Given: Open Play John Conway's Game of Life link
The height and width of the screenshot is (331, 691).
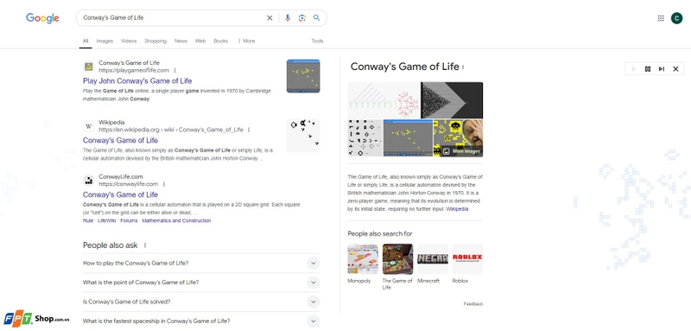Looking at the screenshot, I should pyautogui.click(x=137, y=81).
